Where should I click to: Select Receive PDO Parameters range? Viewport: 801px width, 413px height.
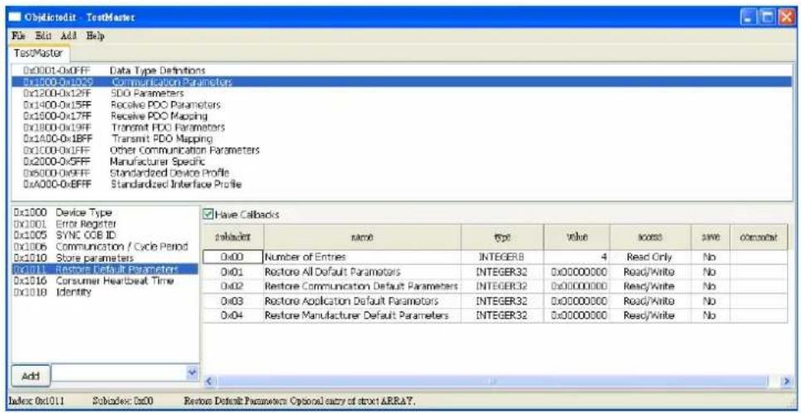click(401, 104)
